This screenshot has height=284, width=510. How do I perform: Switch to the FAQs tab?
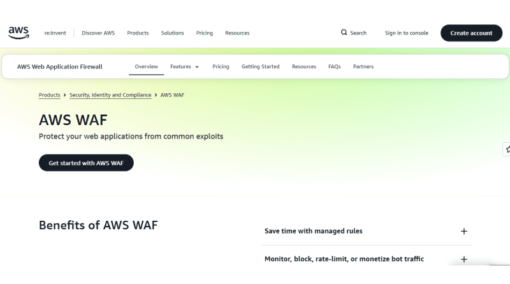pyautogui.click(x=334, y=66)
